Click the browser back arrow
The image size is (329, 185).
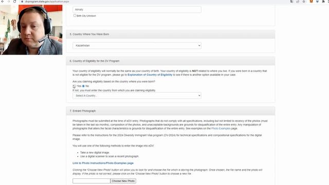click(3, 2)
